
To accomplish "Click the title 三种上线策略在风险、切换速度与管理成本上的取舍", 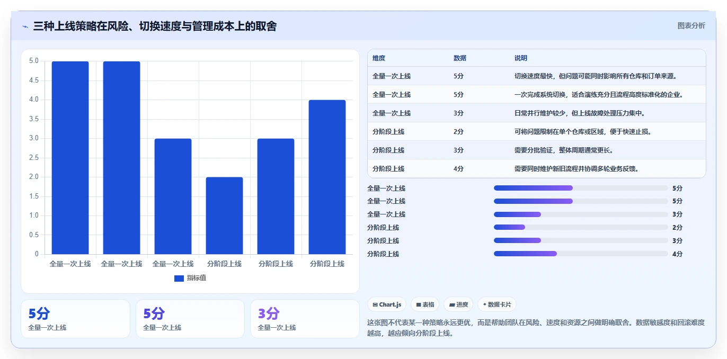I will coord(155,26).
